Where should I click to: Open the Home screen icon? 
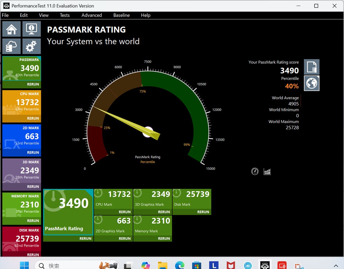[11, 29]
